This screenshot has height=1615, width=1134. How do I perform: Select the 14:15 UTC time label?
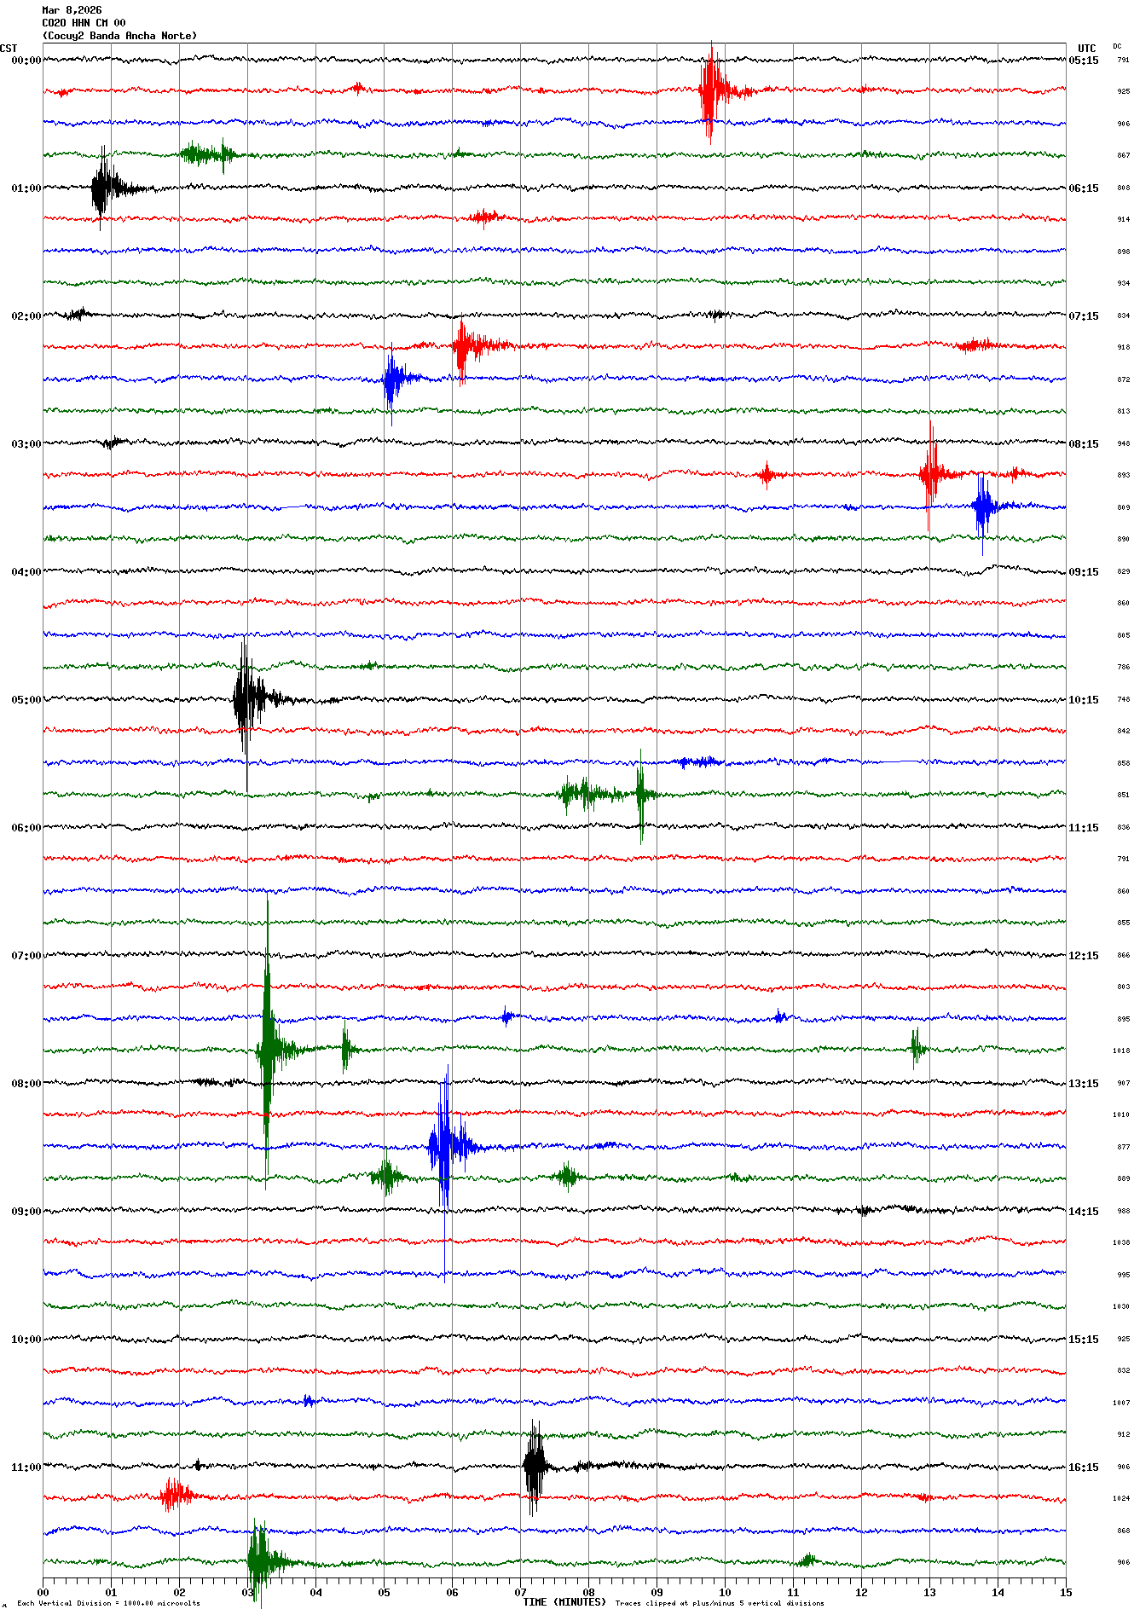point(1084,1212)
